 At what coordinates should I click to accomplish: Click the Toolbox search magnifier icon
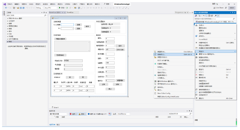[x=45, y=15]
